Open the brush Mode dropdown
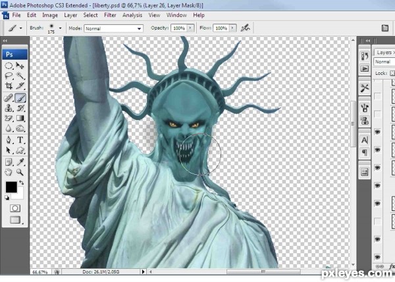The width and height of the screenshot is (395, 282). [x=114, y=28]
